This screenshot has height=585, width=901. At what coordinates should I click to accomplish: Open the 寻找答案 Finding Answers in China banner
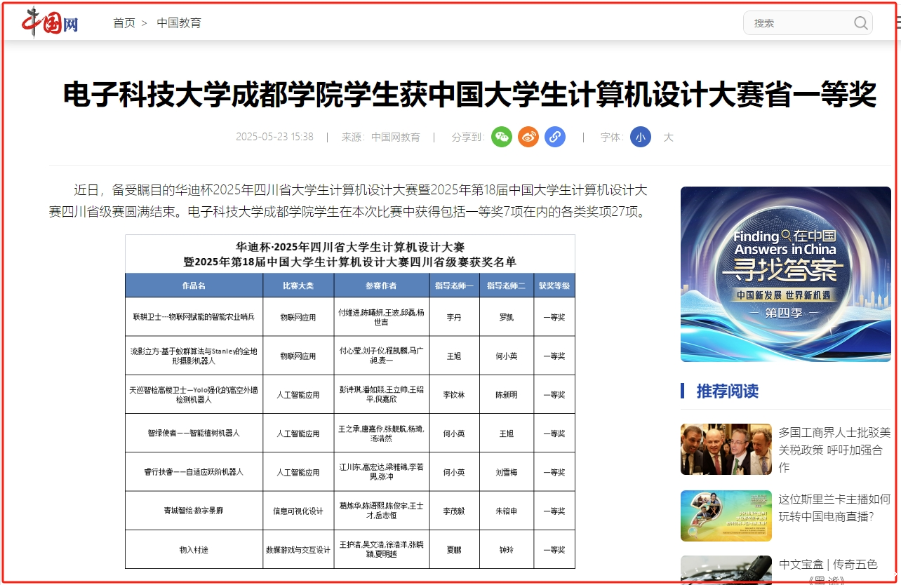pos(785,274)
